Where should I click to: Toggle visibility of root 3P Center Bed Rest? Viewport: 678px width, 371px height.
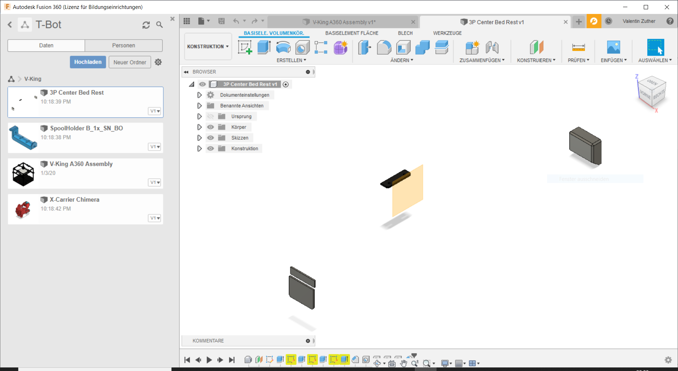202,84
